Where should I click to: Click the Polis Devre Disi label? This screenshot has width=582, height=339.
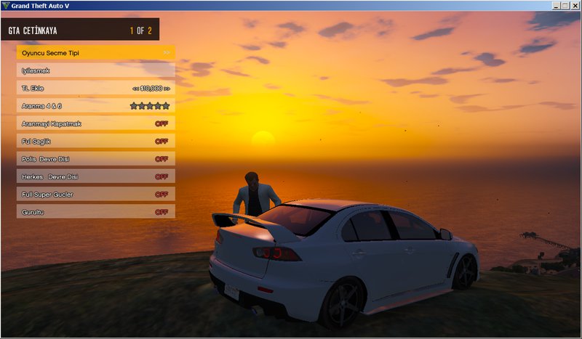pyautogui.click(x=45, y=159)
